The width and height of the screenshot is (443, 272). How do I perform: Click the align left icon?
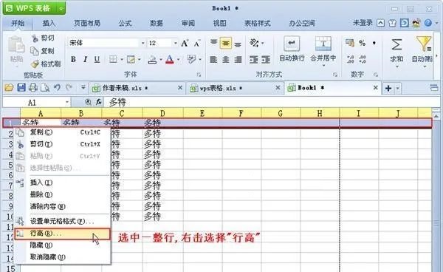(213, 60)
